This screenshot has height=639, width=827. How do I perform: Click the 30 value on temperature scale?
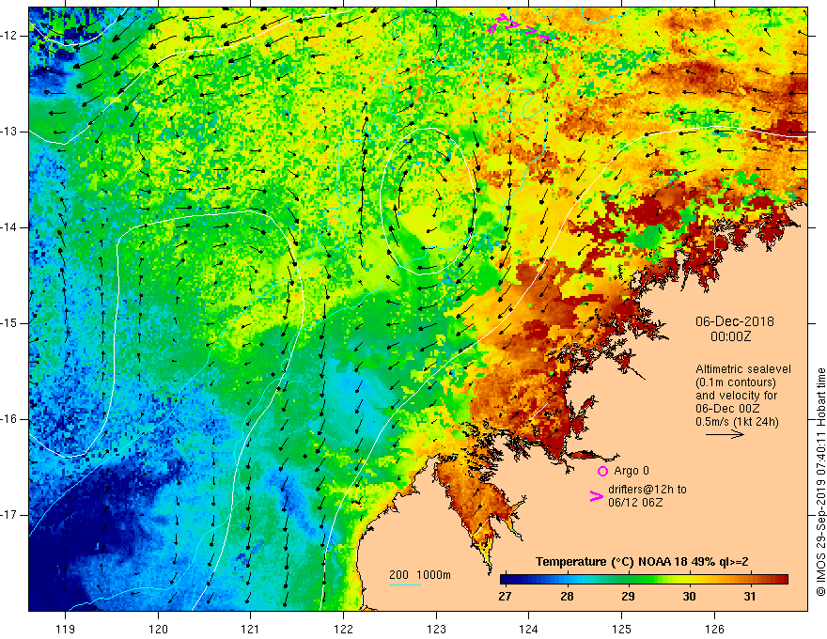[x=689, y=597]
